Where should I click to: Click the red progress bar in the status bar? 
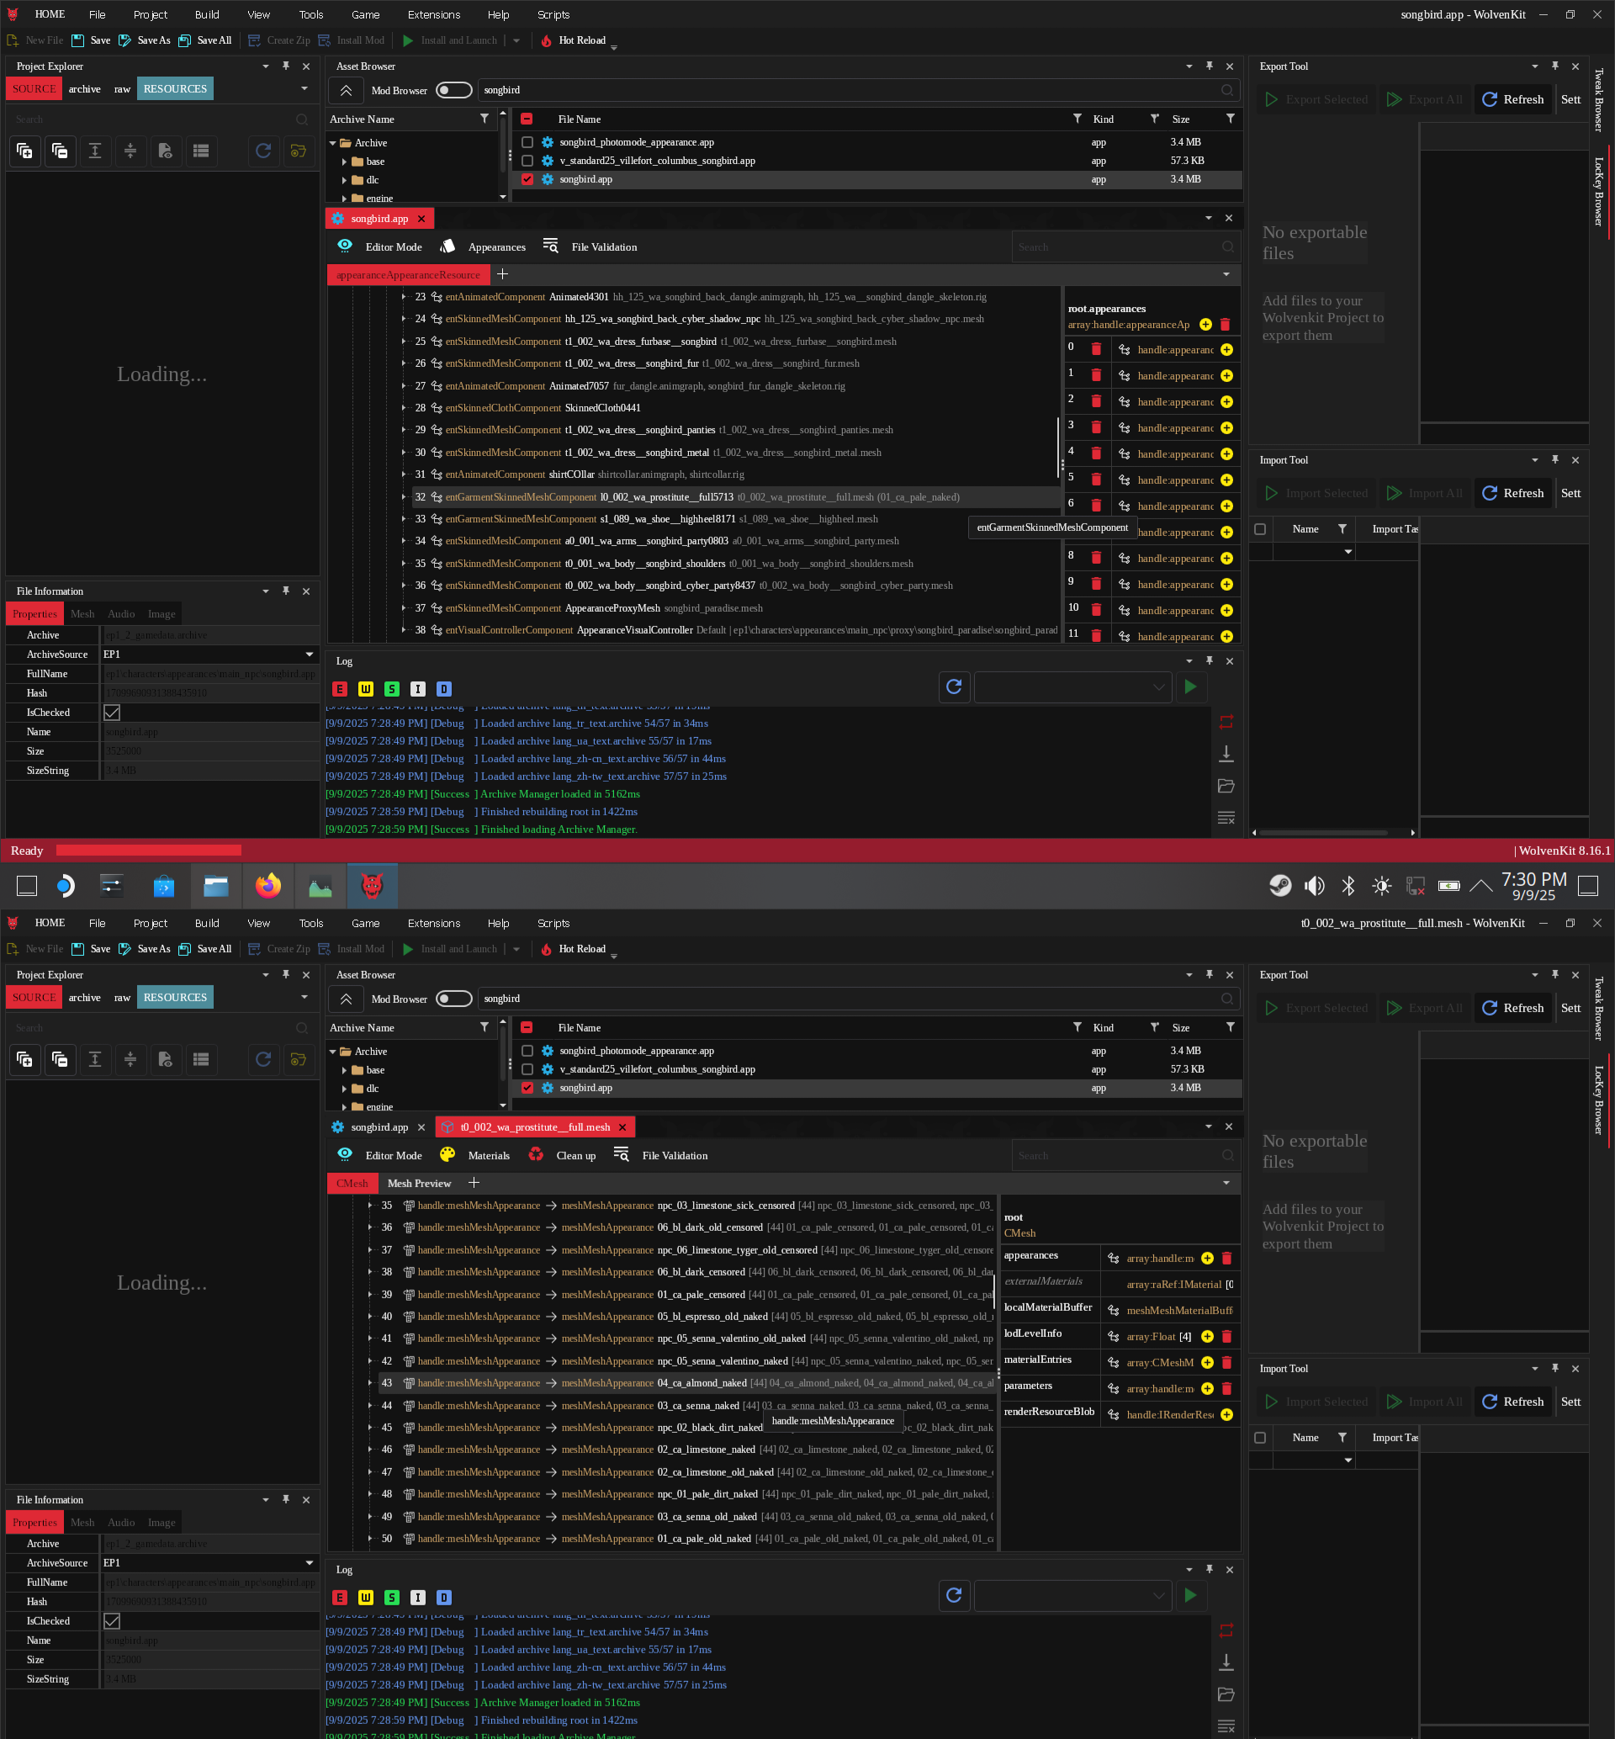coord(149,851)
